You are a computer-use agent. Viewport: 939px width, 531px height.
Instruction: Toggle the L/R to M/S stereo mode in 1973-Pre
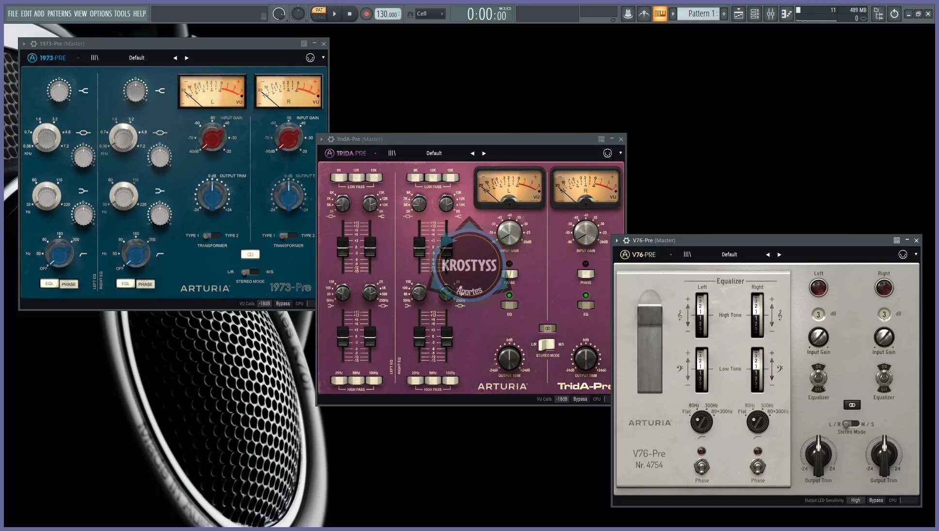click(250, 272)
